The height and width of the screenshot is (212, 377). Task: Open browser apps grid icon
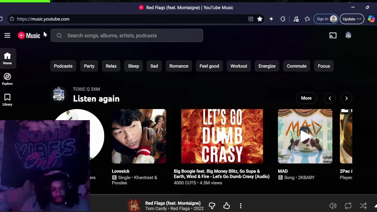coord(251,19)
